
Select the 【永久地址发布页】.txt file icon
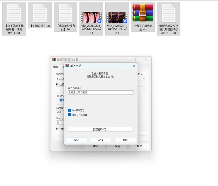65,13
